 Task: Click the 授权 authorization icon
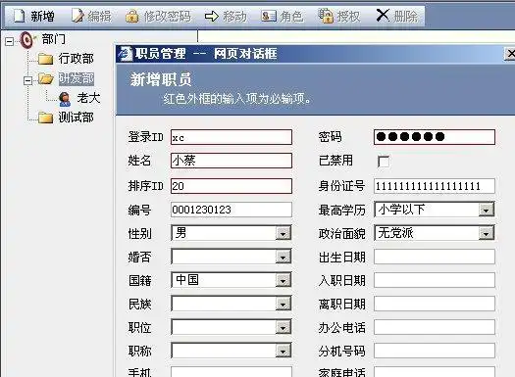pyautogui.click(x=326, y=16)
